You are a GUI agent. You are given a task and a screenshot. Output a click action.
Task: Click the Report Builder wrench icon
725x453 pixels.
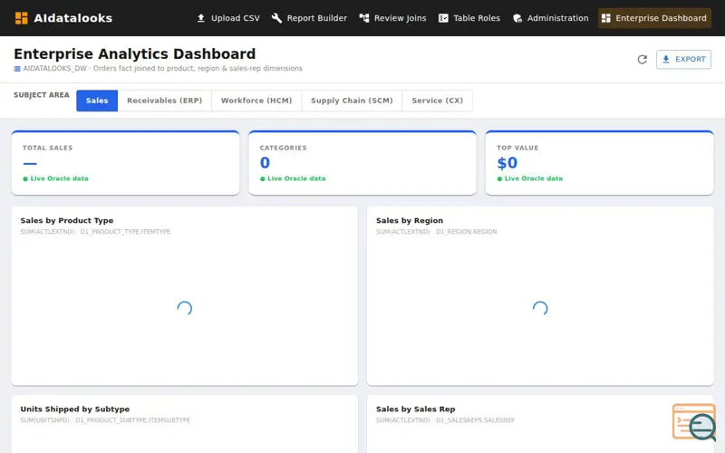coord(276,18)
